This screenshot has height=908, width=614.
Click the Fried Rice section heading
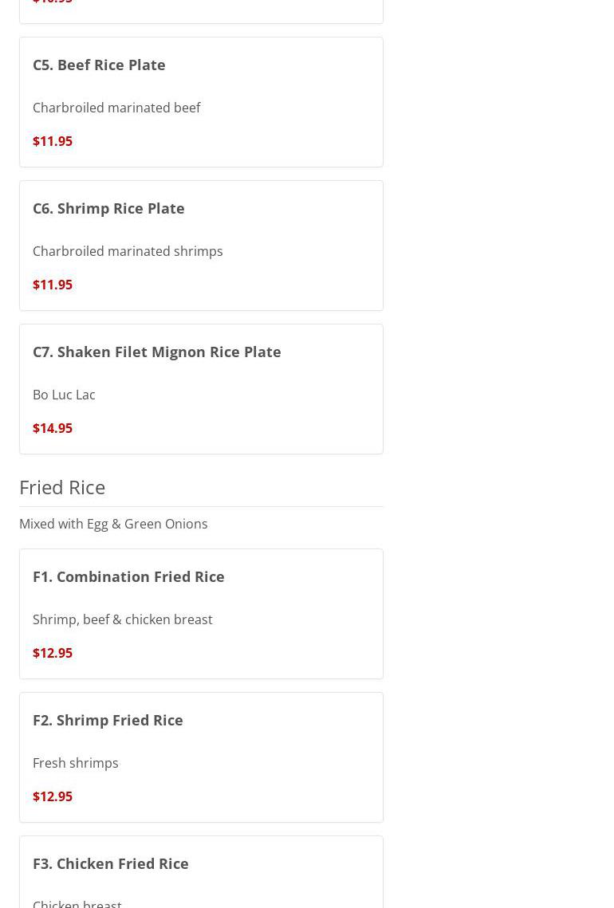62,487
